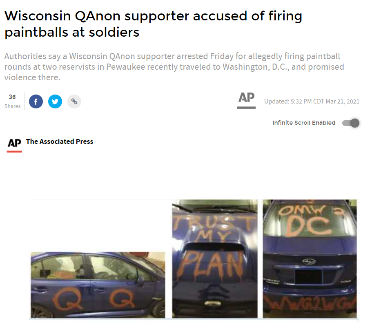
Task: Click the WWG1WGA bumper text in photo
Action: (x=310, y=302)
